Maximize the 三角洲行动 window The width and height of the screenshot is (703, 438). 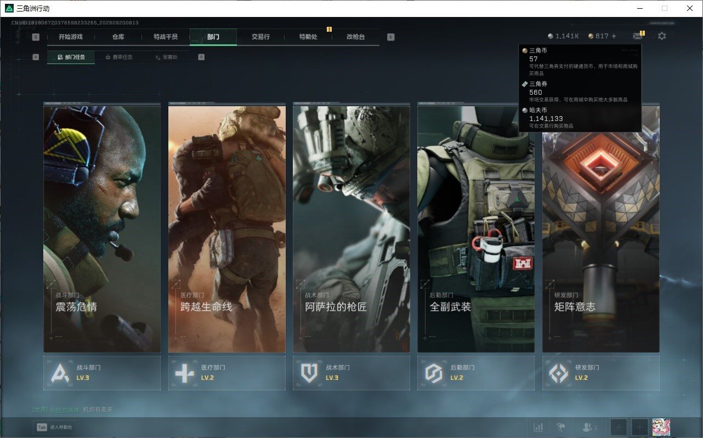click(665, 8)
